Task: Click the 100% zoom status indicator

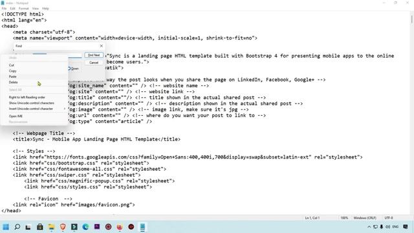Action: click(x=344, y=218)
